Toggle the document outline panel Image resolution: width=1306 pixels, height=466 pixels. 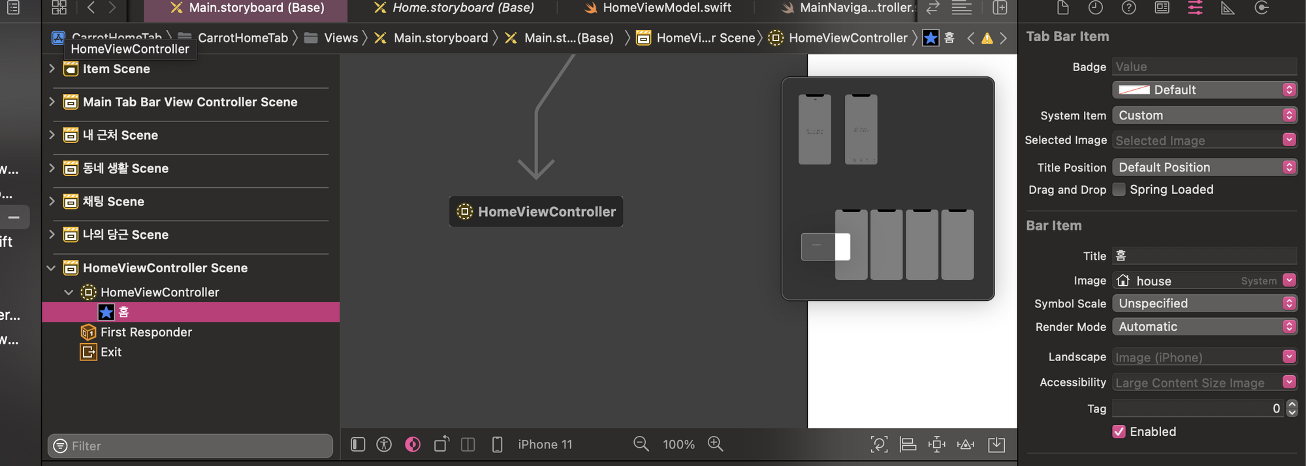(x=358, y=444)
